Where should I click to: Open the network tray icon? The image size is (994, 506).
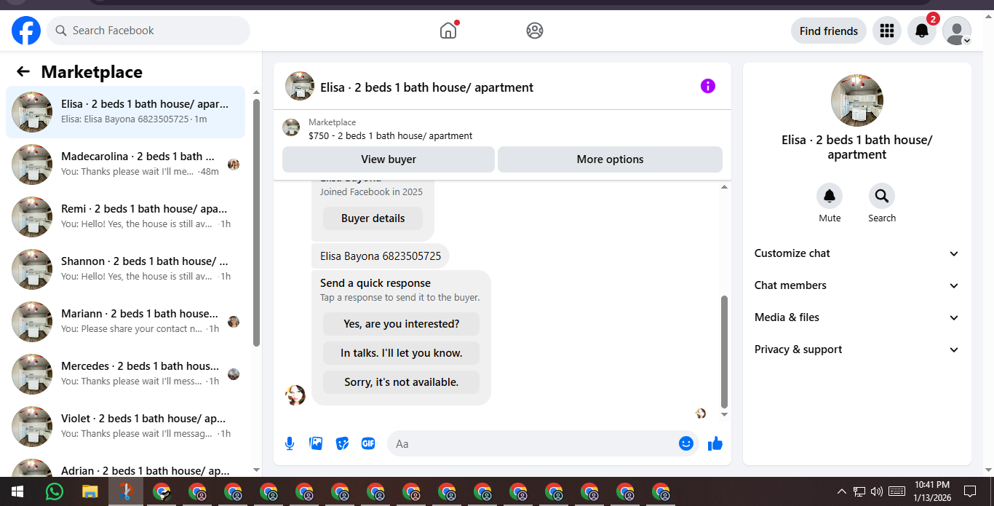click(x=859, y=491)
